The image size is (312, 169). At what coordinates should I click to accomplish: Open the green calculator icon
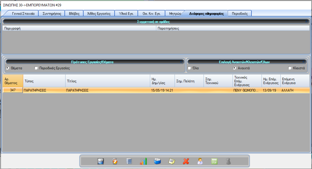point(214,161)
